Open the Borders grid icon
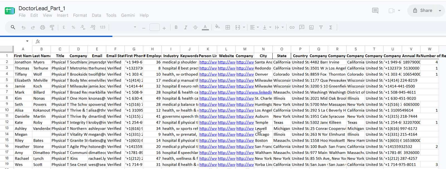The image size is (446, 169). coord(228,27)
